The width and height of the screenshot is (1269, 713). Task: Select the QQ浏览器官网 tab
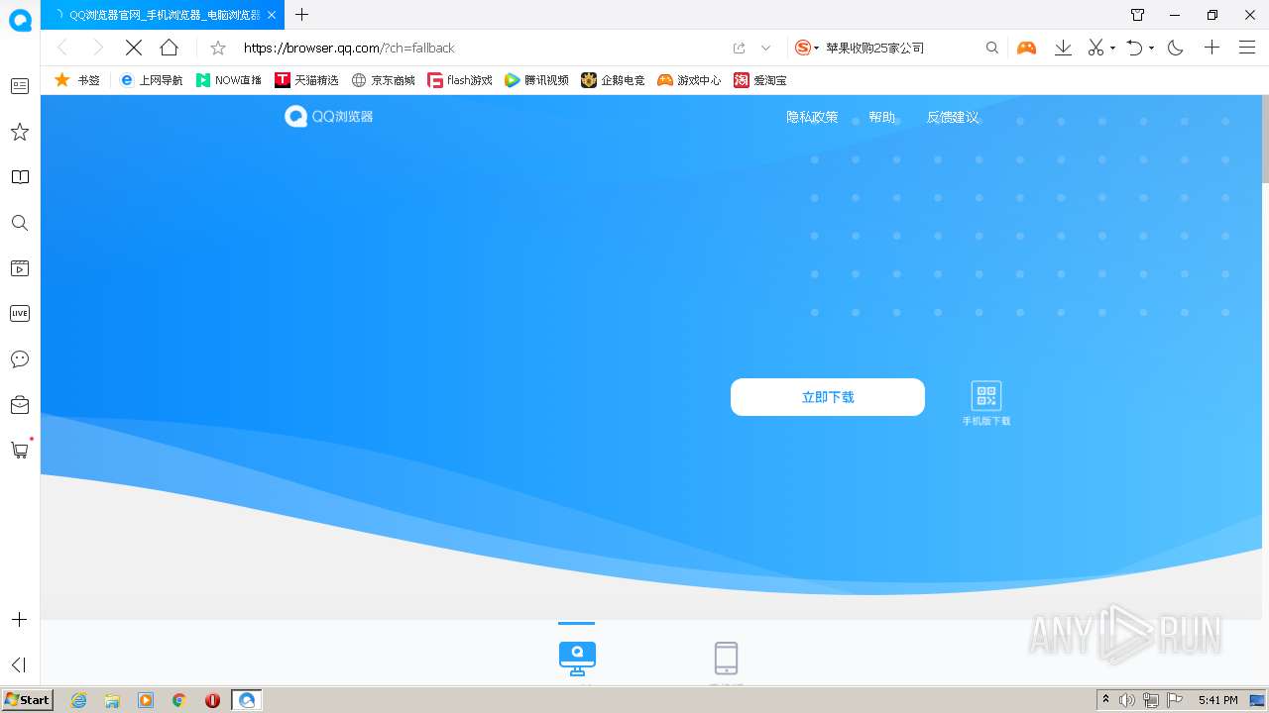(x=164, y=15)
